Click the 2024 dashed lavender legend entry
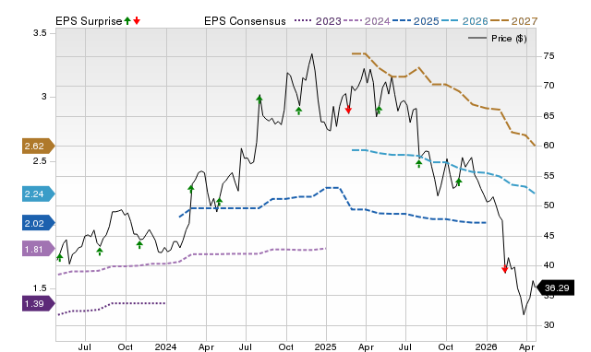The image size is (591, 352). click(x=367, y=21)
